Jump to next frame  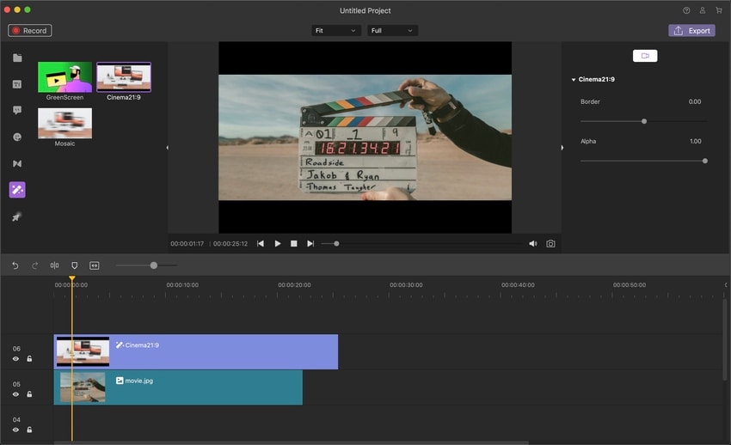310,243
